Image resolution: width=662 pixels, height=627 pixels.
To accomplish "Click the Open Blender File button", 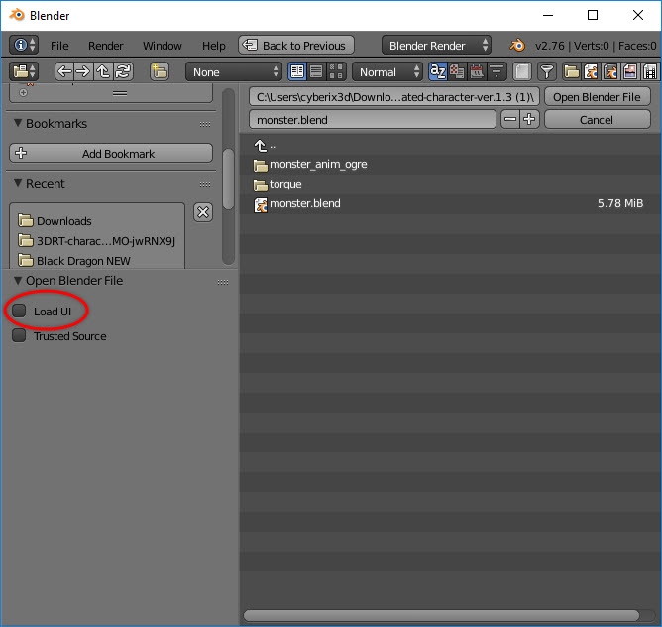I will (x=597, y=97).
